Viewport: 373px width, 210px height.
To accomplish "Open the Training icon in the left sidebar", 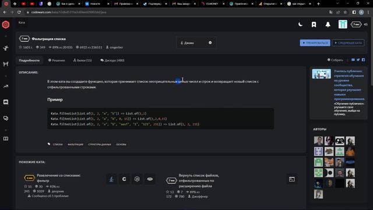I will pos(6,48).
